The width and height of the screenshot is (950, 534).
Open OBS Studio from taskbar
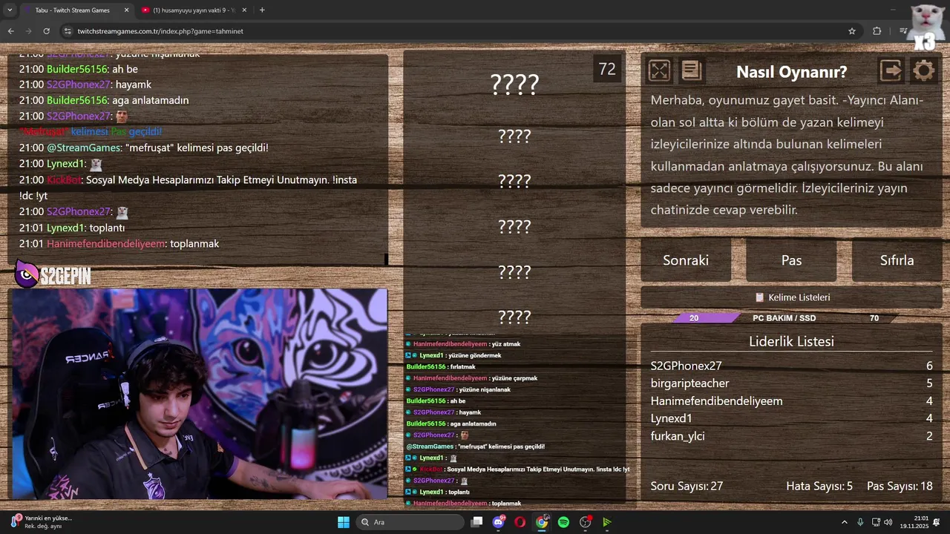point(586,522)
